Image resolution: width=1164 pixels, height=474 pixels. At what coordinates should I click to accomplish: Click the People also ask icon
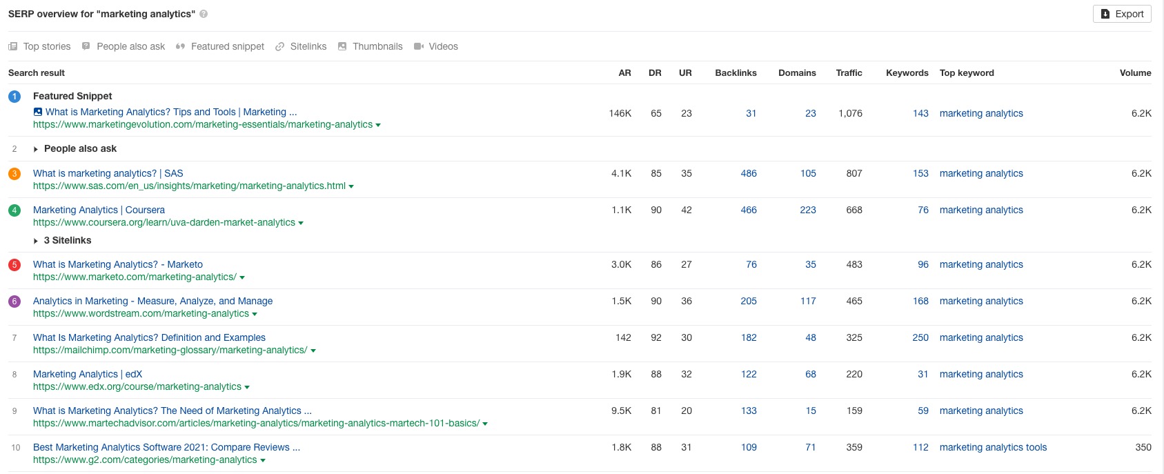click(86, 46)
